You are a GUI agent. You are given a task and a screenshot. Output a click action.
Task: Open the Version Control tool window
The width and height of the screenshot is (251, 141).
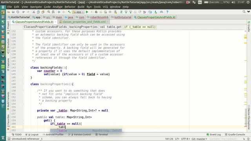point(80,135)
